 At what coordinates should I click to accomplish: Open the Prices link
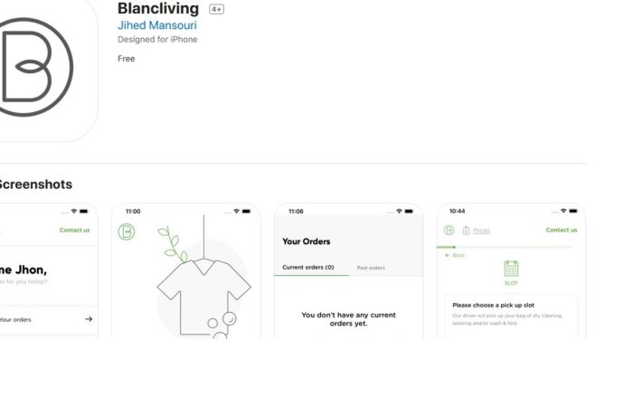[481, 231]
